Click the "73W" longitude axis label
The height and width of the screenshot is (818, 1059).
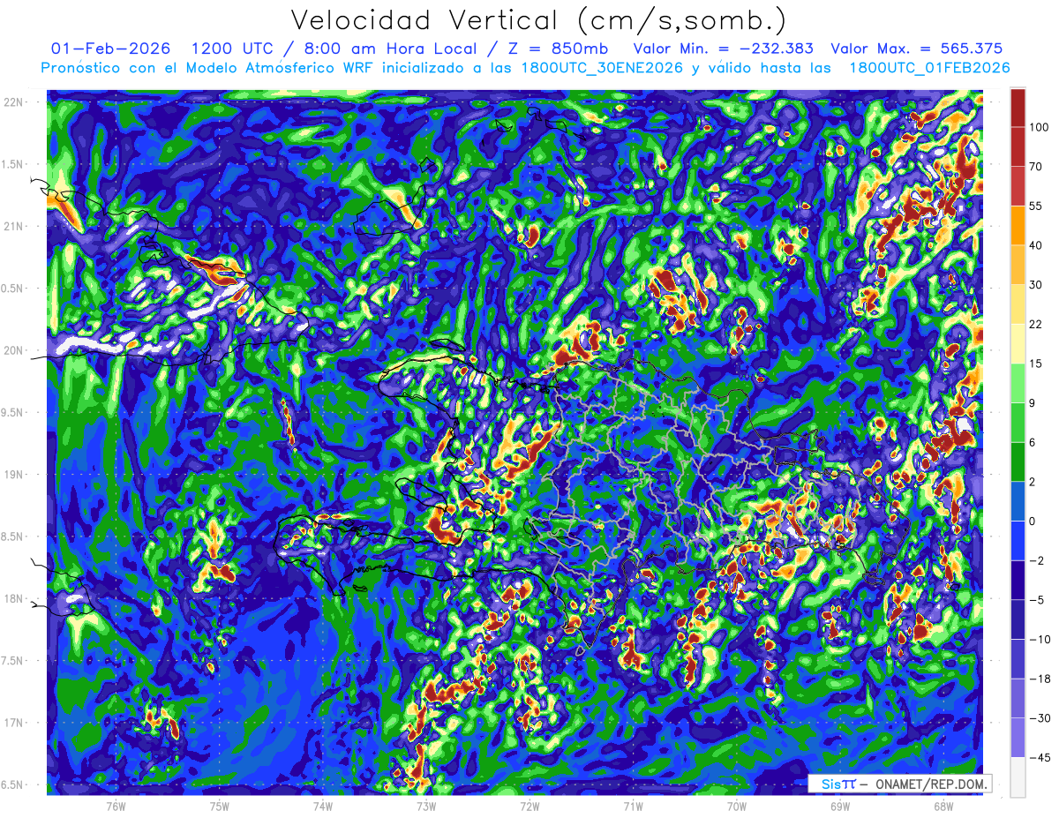tap(426, 806)
